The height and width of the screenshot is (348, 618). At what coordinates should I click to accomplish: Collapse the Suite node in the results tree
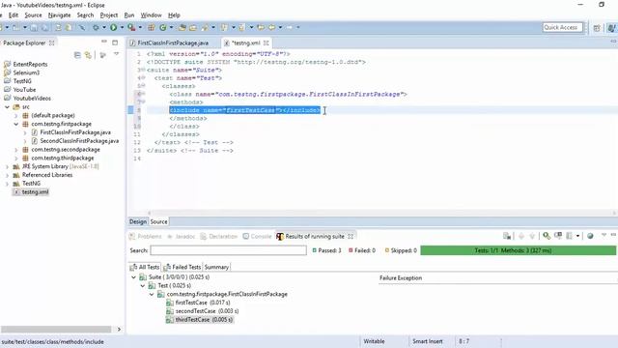(x=133, y=277)
